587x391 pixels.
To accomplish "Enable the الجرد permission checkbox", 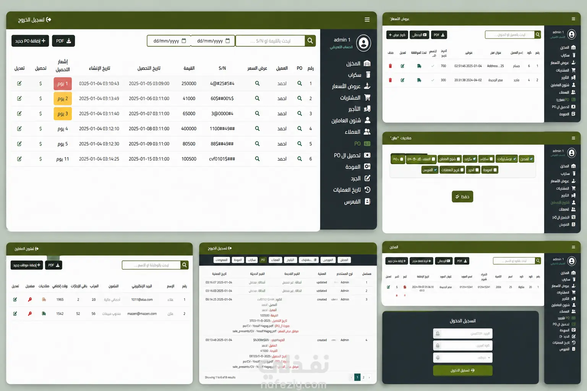I will coord(477,170).
